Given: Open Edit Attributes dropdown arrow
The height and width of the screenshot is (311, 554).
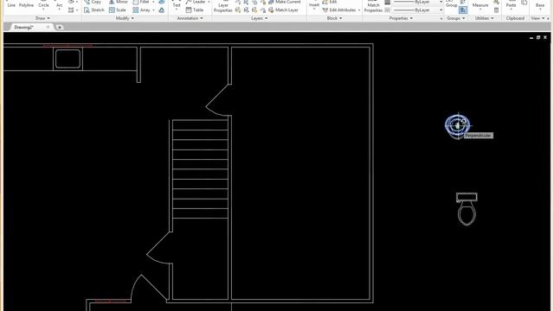Looking at the screenshot, I should tap(359, 10).
